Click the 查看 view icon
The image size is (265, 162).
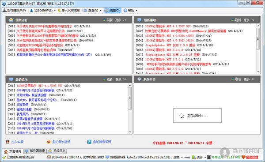tap(86, 11)
